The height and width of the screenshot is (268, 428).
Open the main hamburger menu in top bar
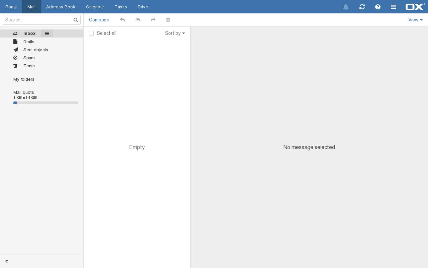[394, 7]
